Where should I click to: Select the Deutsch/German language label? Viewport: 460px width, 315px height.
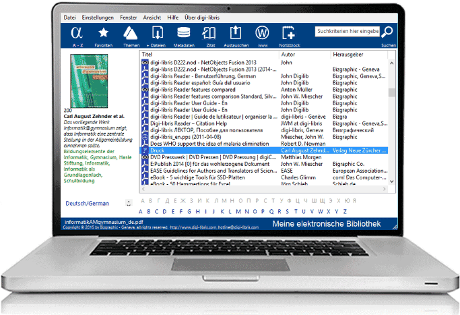tap(87, 203)
